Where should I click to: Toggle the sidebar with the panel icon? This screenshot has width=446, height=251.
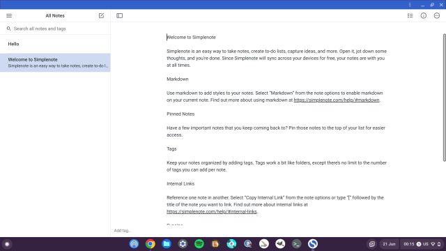pyautogui.click(x=119, y=15)
